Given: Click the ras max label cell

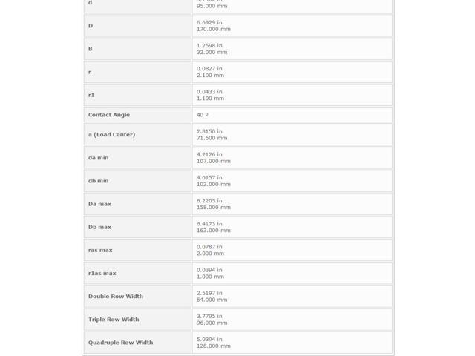Looking at the screenshot, I should pyautogui.click(x=137, y=250).
